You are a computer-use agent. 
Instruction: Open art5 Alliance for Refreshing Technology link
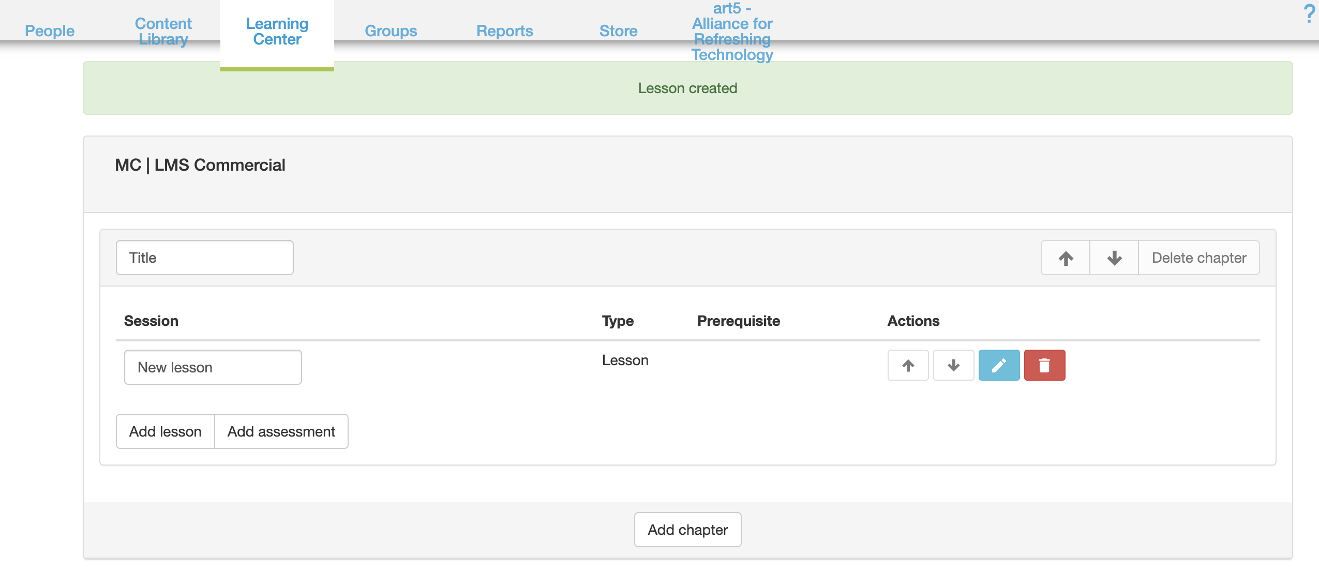coord(732,31)
